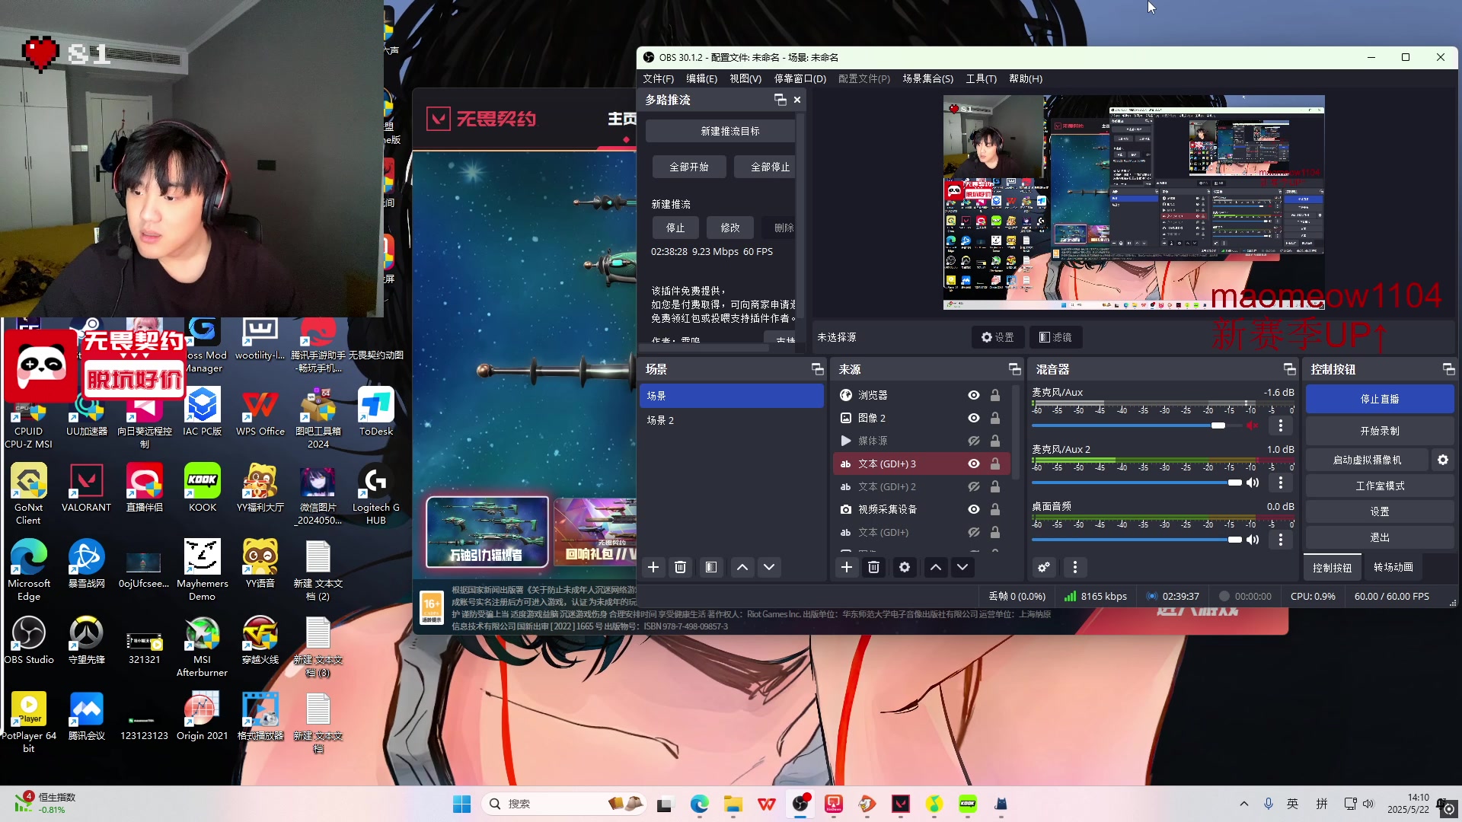This screenshot has height=822, width=1462.
Task: Open the File Explorer taskbar icon
Action: [733, 804]
